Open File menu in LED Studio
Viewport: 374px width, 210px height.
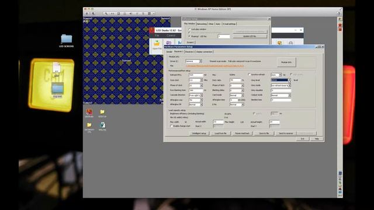(x=157, y=36)
